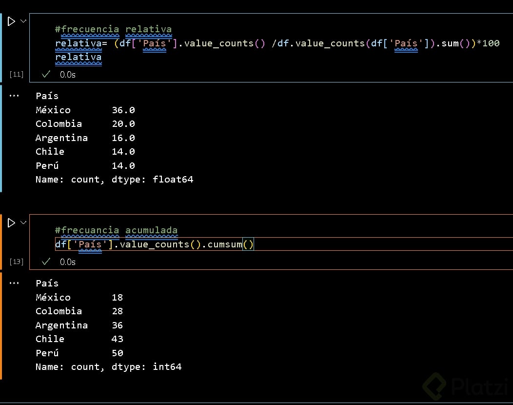The image size is (513, 405).
Task: Open output actions menu for cell 11
Action: 14,96
